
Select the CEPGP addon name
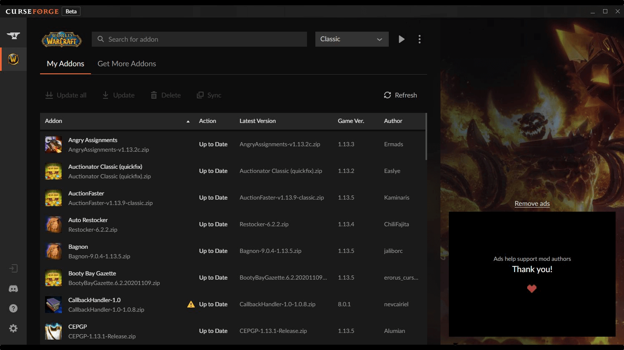point(78,327)
